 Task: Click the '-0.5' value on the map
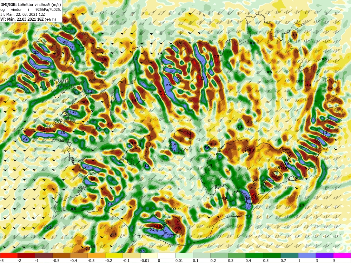coord(269,72)
